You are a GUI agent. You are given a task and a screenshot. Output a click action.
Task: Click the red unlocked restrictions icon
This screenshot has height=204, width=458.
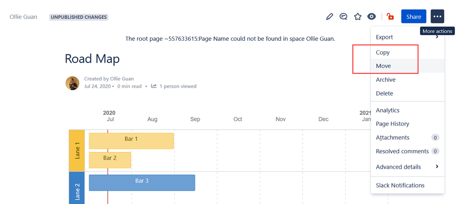pyautogui.click(x=390, y=16)
